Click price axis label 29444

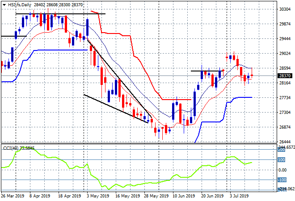pos(285,38)
